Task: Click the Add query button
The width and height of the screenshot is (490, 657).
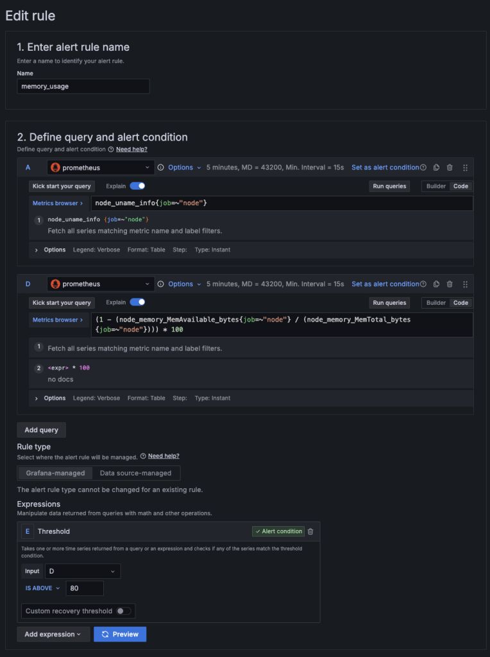Action: coord(41,430)
